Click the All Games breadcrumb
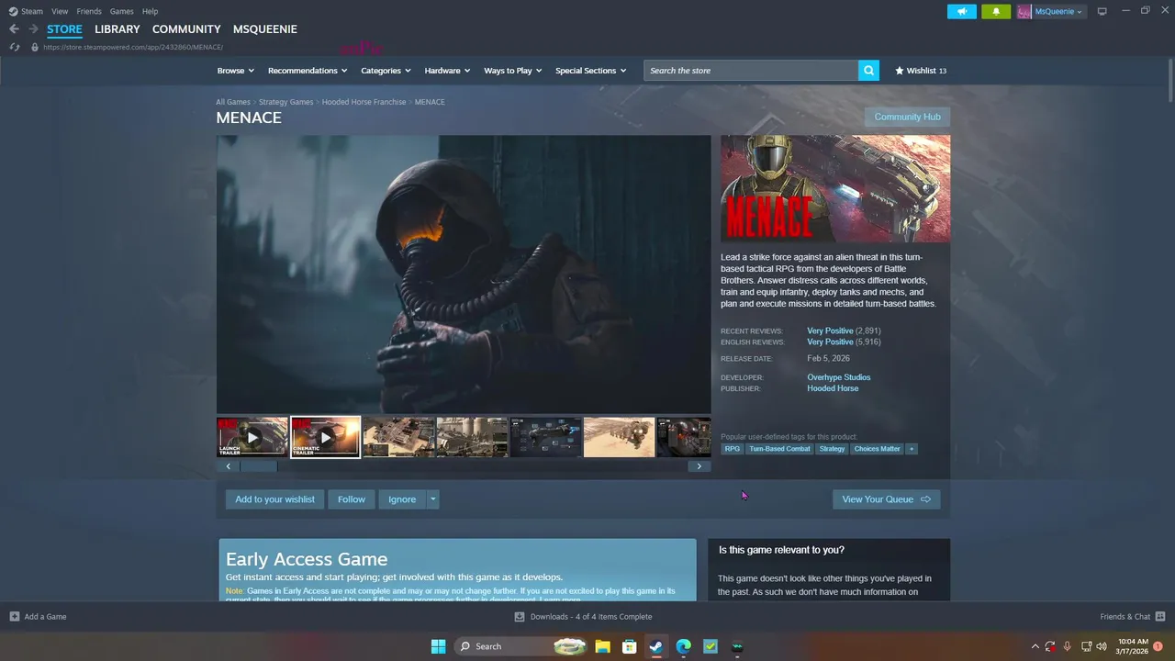The image size is (1175, 661). tap(233, 102)
